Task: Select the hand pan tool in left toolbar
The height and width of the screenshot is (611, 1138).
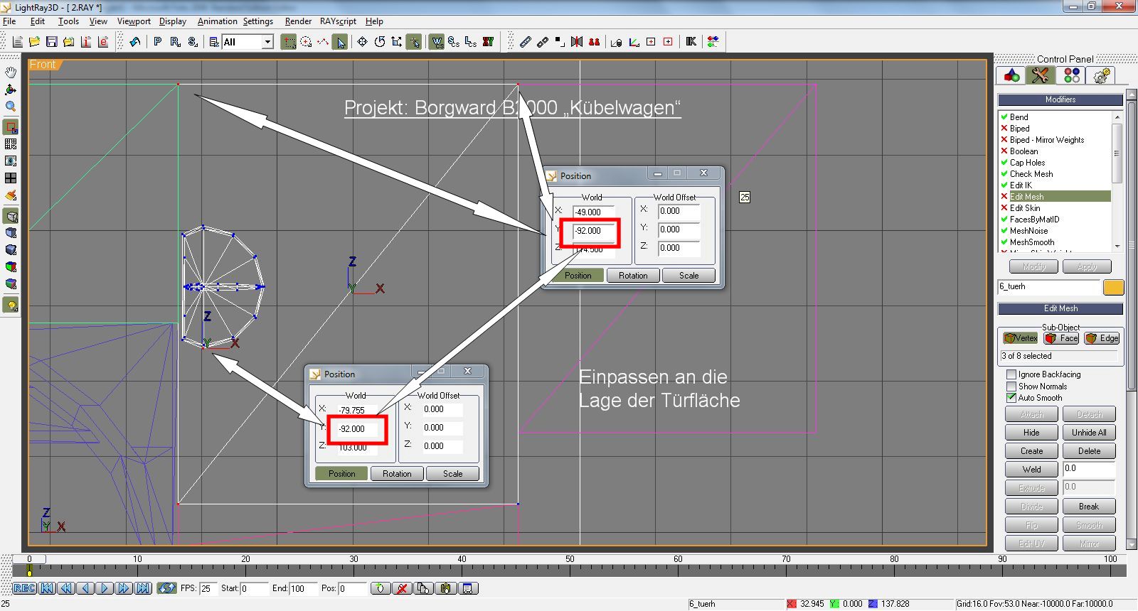Action: click(11, 72)
